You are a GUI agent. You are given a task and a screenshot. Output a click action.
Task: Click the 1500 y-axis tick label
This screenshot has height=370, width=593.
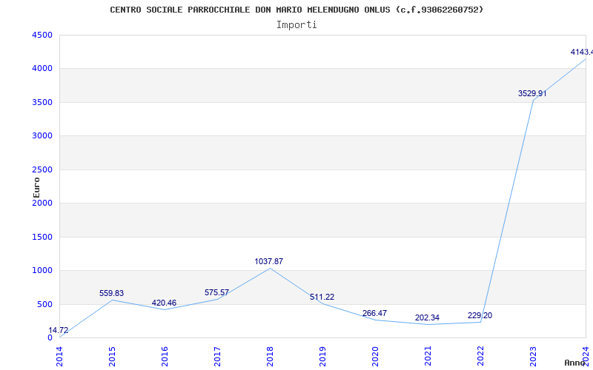point(42,237)
